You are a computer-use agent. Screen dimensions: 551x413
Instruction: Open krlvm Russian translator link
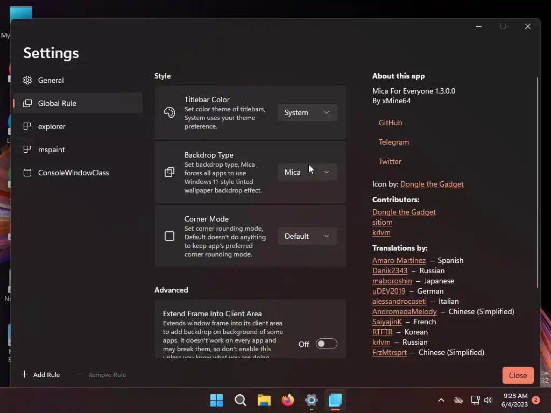click(382, 342)
